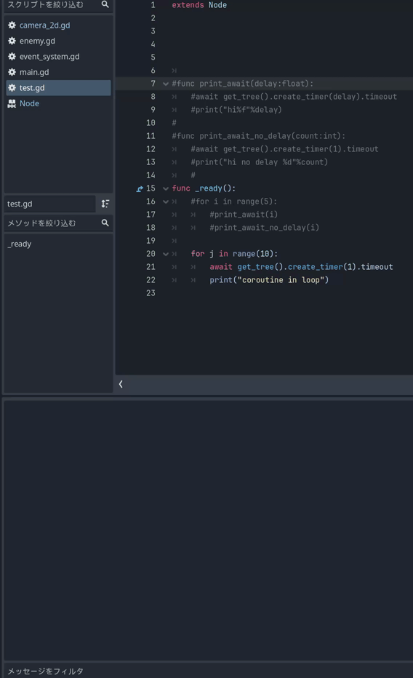Focus the filter methods input field

52,223
